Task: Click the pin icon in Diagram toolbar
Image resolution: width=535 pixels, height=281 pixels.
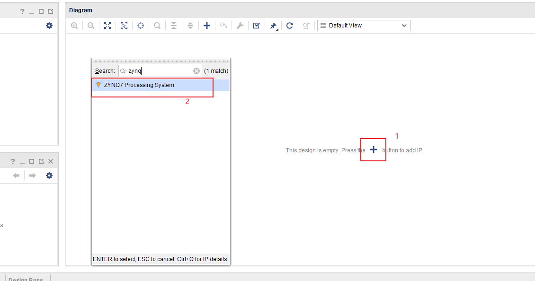Action: click(273, 26)
